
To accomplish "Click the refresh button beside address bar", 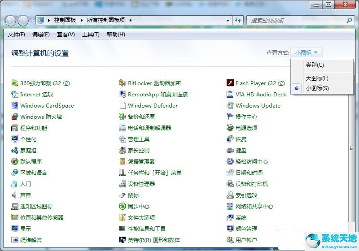I will (238, 20).
